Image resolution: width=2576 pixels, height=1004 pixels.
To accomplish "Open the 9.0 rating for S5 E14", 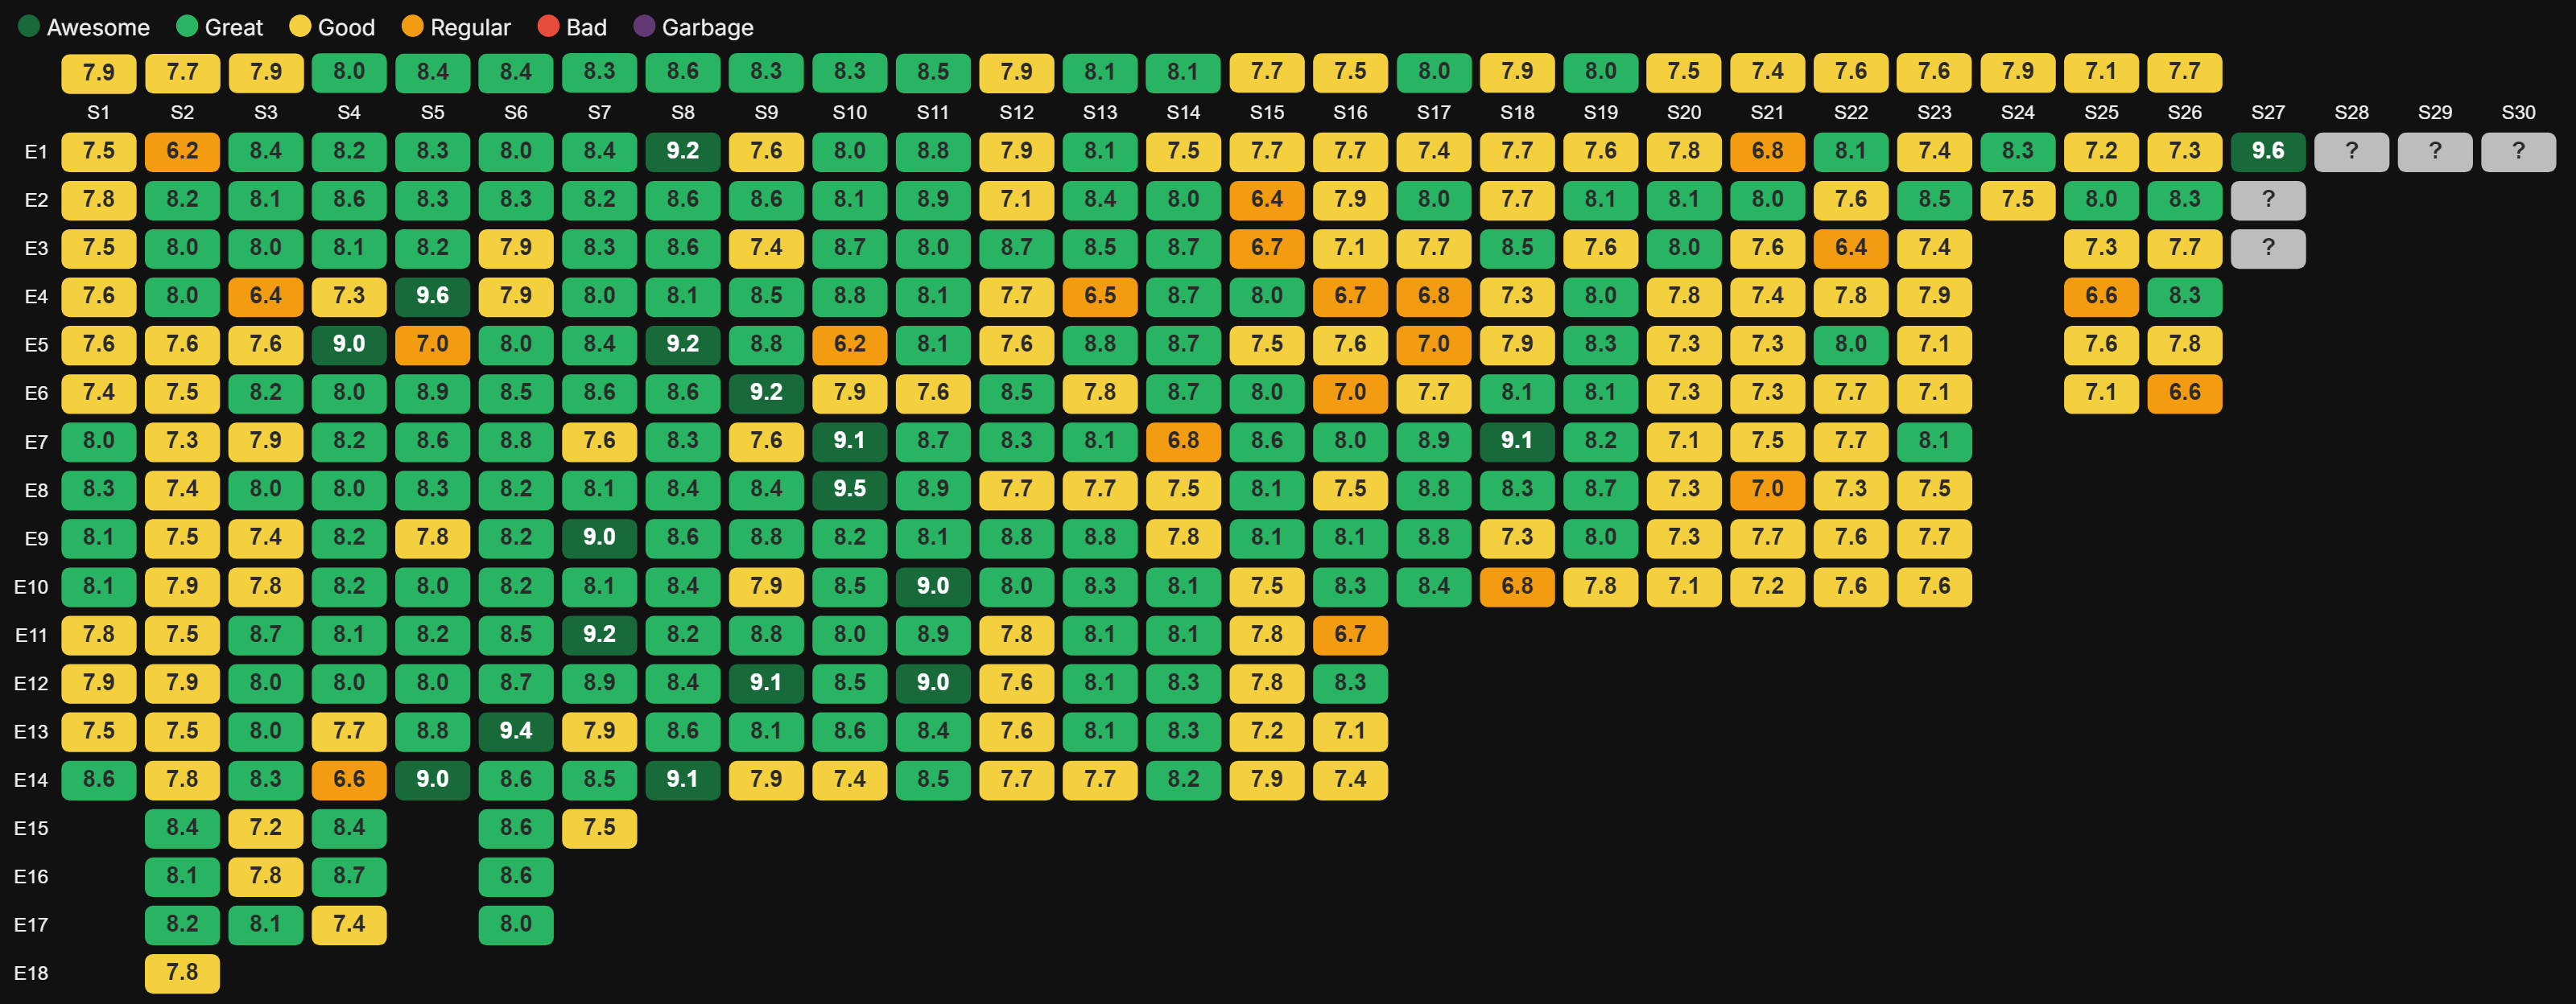I will (x=432, y=780).
